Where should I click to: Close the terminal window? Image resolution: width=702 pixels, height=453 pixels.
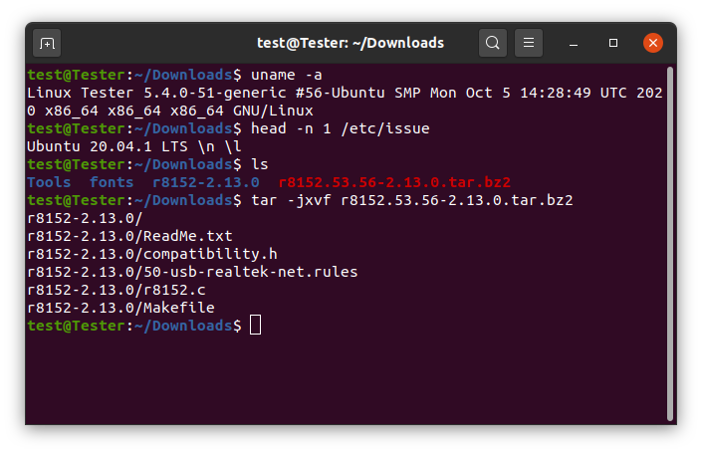click(653, 43)
